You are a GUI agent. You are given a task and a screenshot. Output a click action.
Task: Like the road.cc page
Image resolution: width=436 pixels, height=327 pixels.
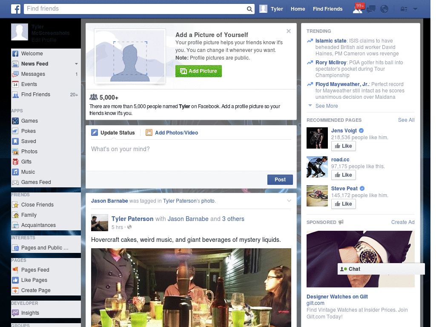(x=344, y=175)
